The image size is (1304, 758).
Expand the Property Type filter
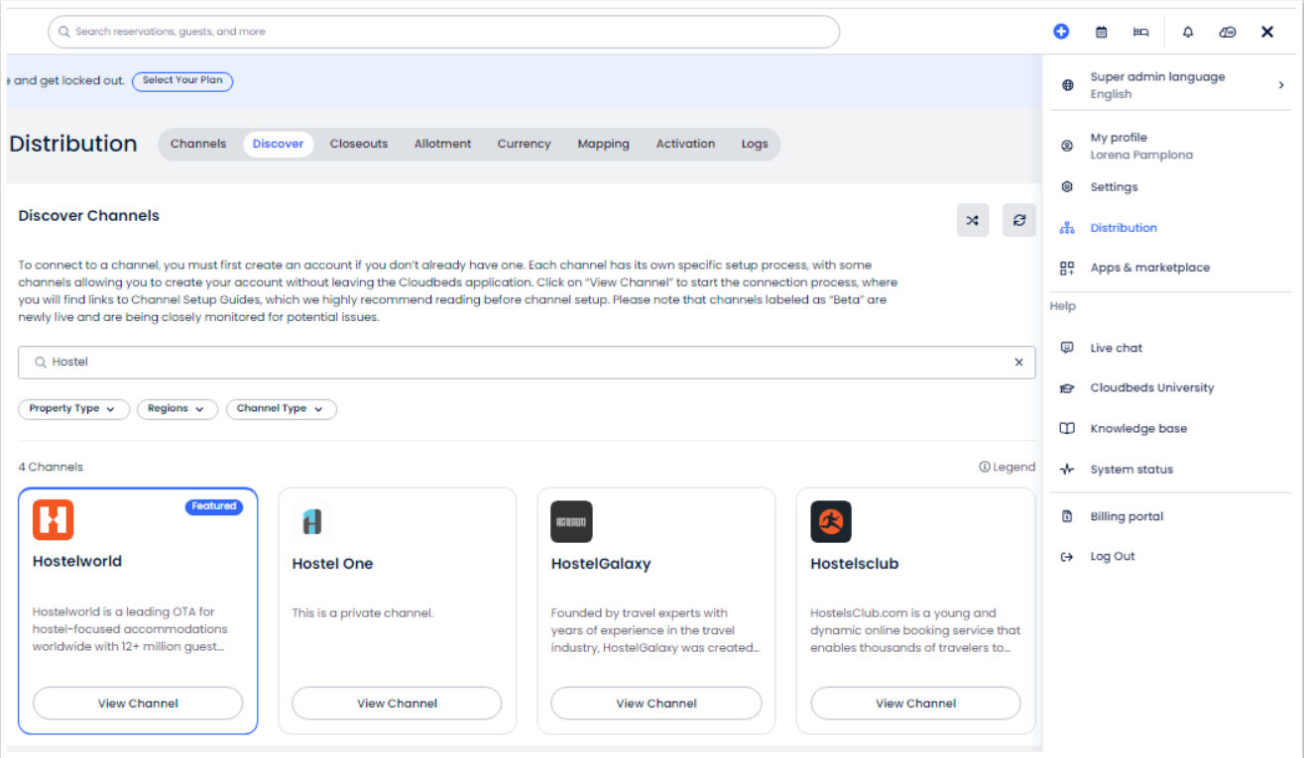[x=73, y=409]
